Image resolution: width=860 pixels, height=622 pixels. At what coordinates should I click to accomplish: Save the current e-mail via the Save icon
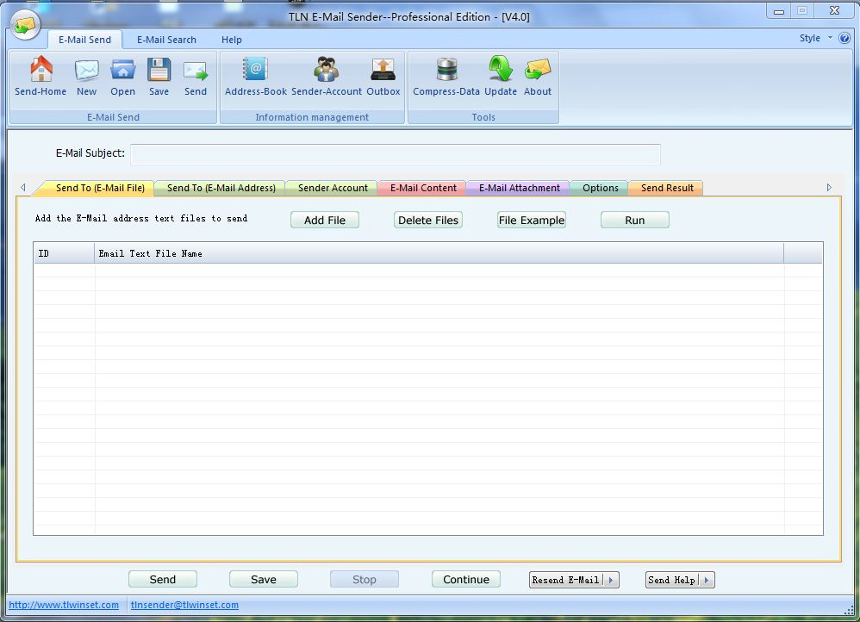coord(159,76)
